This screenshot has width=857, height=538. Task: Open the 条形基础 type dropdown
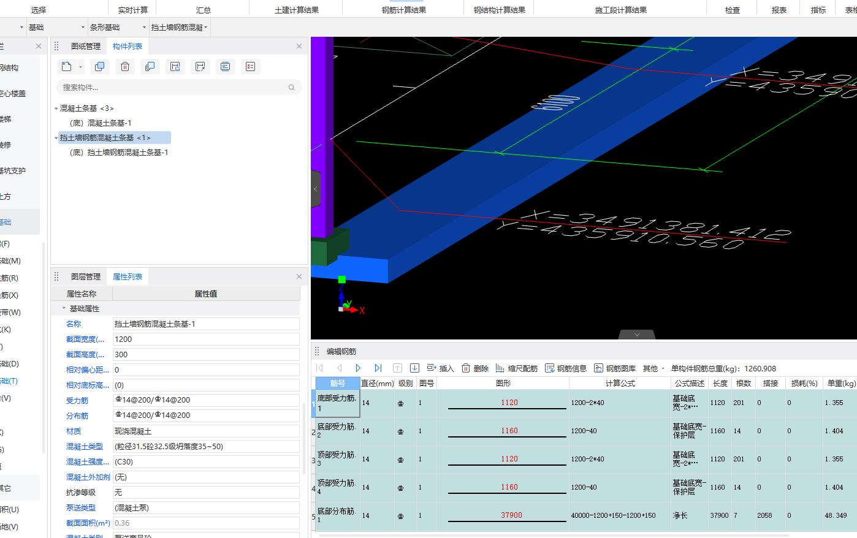click(118, 28)
